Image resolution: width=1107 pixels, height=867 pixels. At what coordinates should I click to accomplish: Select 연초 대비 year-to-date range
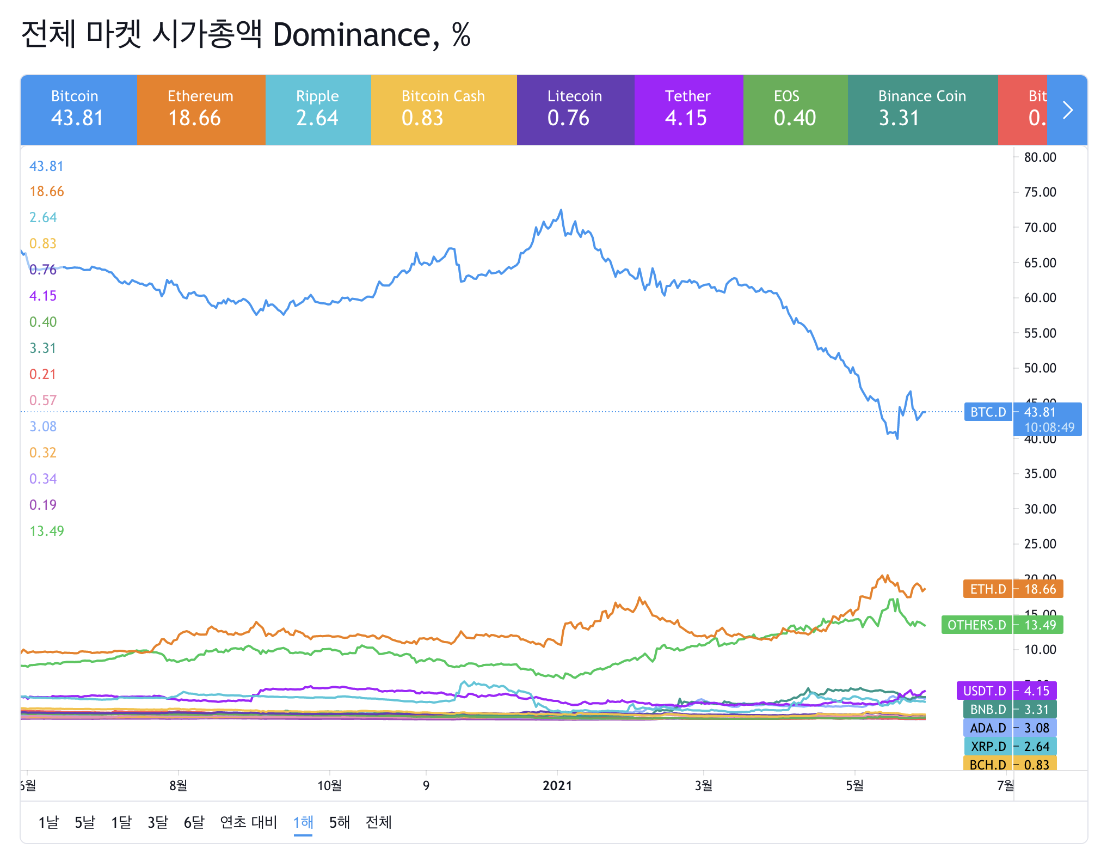[249, 822]
